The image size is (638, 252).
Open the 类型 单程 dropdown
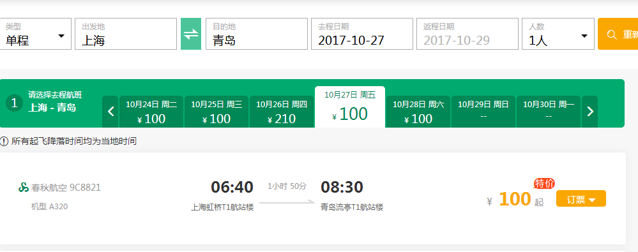(x=35, y=34)
